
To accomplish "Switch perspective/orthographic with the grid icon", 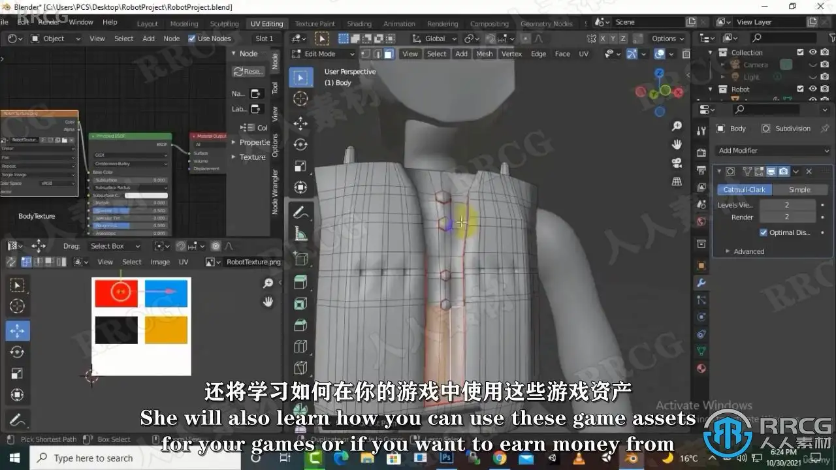I will [677, 181].
